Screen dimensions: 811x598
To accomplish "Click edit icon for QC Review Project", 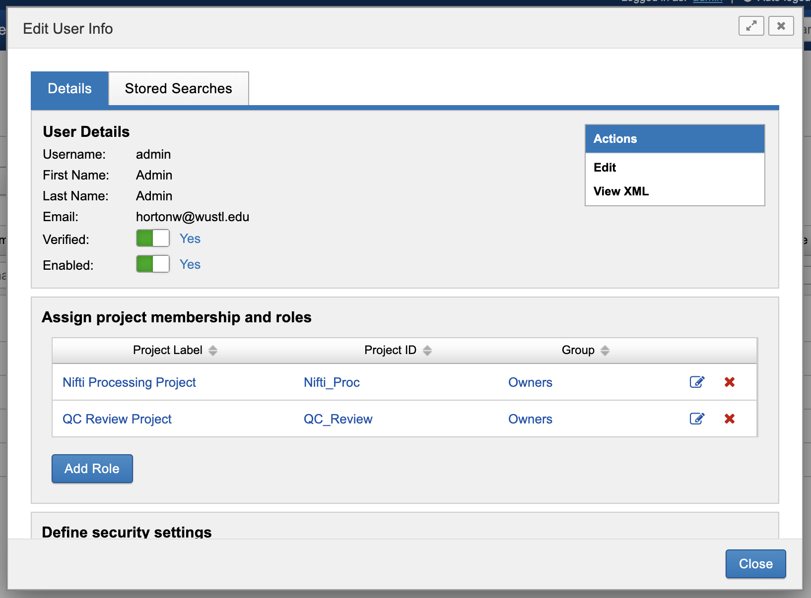I will (x=697, y=419).
